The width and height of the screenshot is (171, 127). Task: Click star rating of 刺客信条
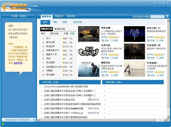(114, 72)
